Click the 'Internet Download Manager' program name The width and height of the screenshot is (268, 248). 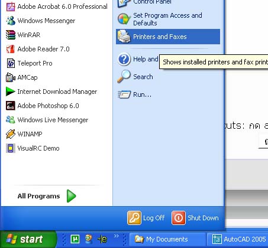pos(57,92)
